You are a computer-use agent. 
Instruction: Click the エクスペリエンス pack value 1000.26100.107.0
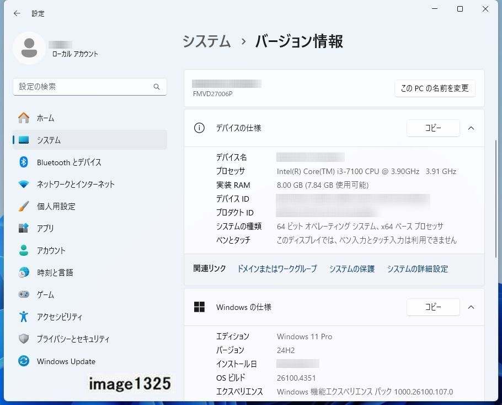point(365,392)
